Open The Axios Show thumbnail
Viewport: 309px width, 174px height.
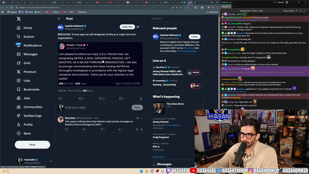pyautogui.click(x=159, y=108)
